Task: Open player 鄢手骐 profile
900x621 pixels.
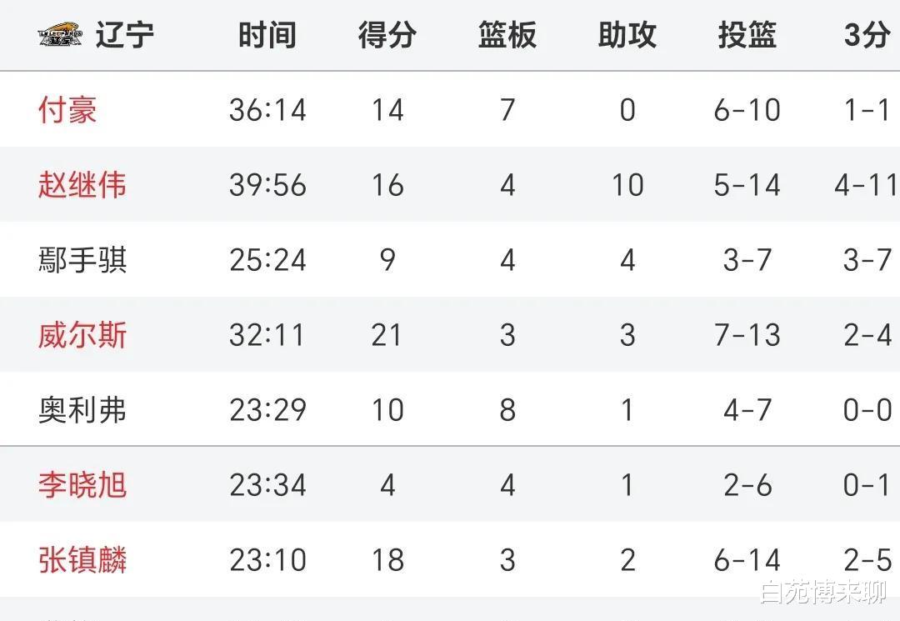Action: 82,259
